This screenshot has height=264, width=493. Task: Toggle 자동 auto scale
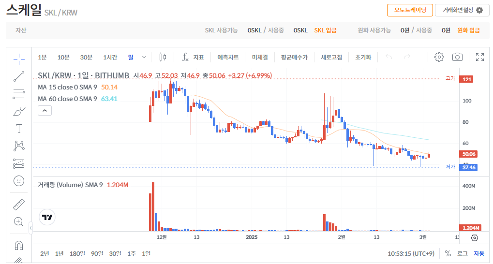(479, 254)
